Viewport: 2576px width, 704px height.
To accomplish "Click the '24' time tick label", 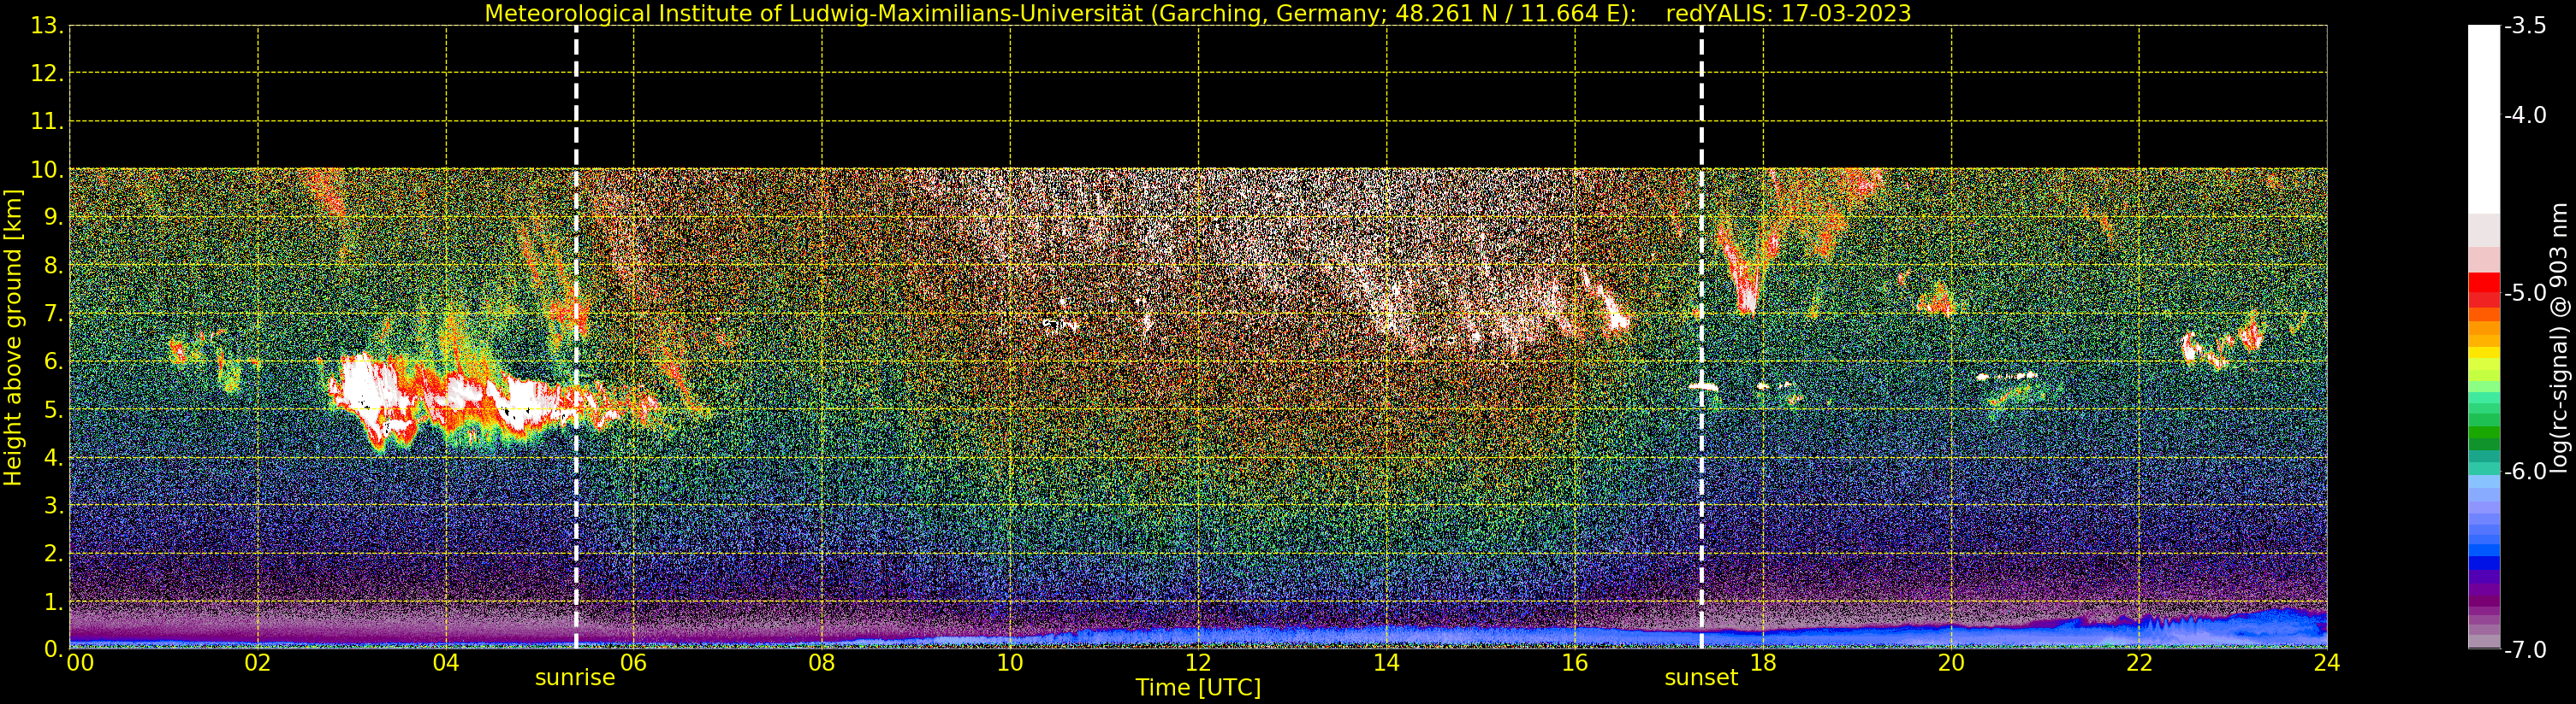I will click(x=2327, y=663).
